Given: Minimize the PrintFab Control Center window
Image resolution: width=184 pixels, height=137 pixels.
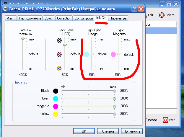Looking at the screenshot, I should click(x=162, y=4).
